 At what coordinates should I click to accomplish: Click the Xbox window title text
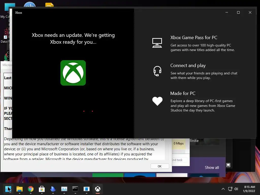tap(19, 13)
